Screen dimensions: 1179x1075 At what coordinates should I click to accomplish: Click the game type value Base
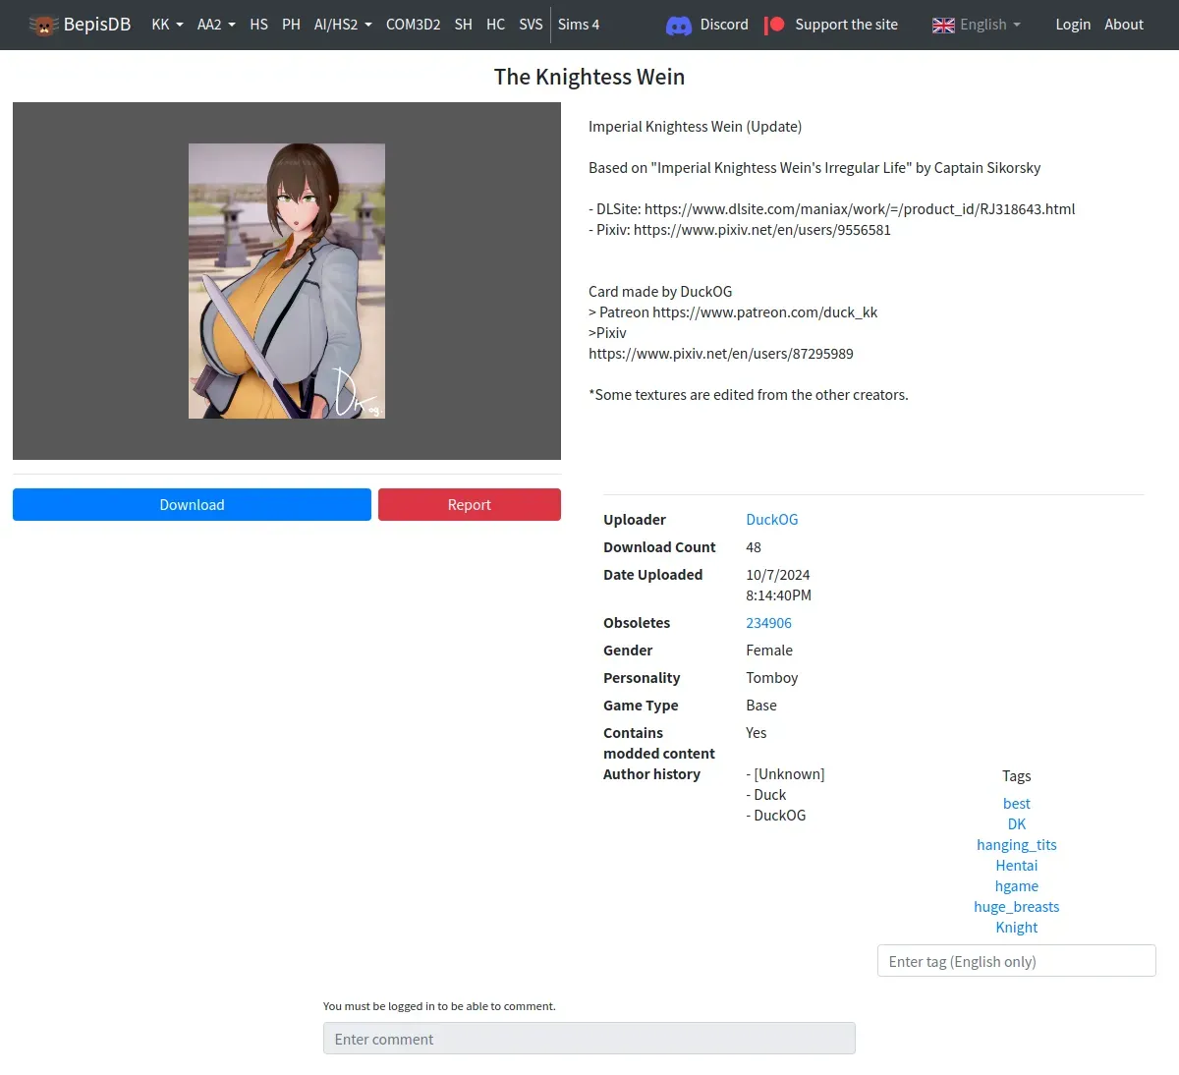point(761,706)
